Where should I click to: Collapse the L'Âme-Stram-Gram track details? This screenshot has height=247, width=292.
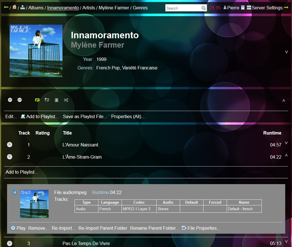point(286,155)
